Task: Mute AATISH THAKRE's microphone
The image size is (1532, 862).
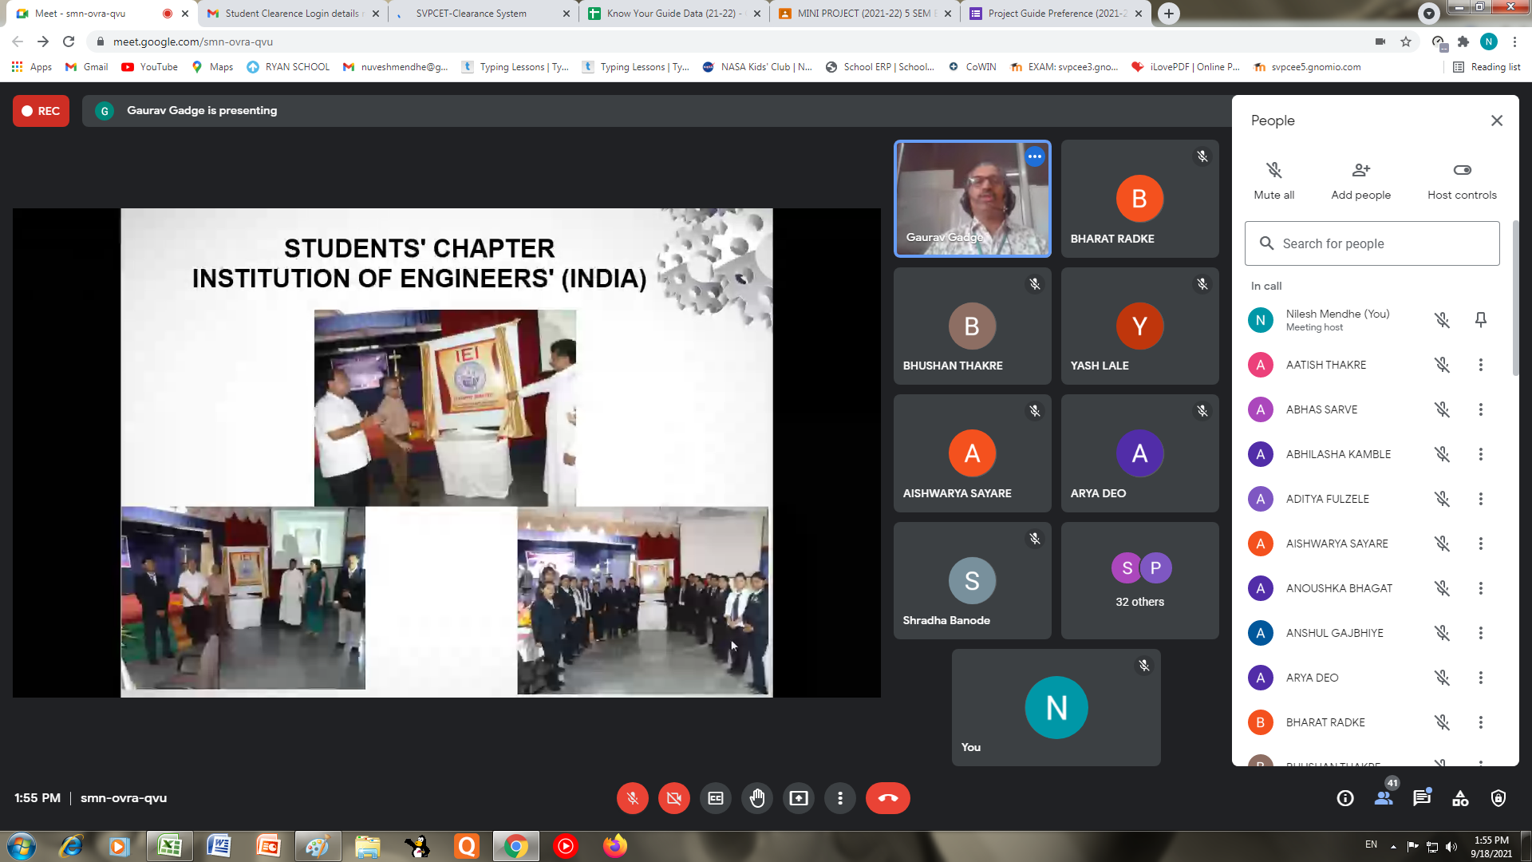Action: (x=1442, y=365)
